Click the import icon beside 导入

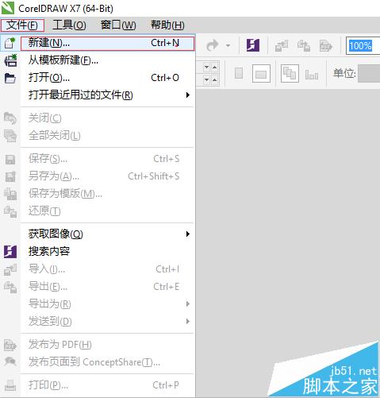[x=10, y=270]
